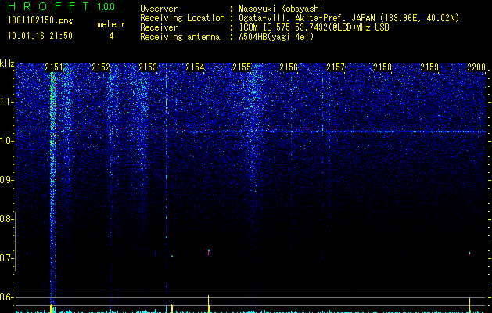Click the yellow detection bar near 2200
The width and height of the screenshot is (492, 313).
(470, 305)
